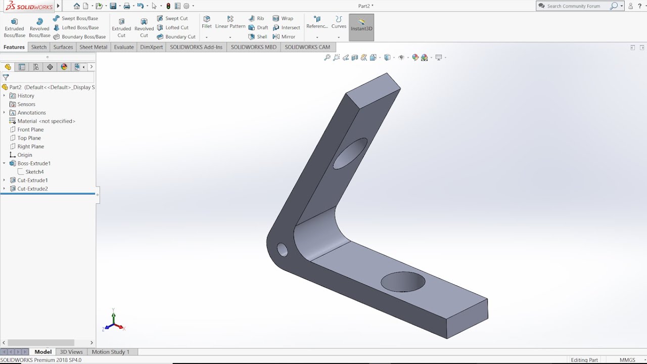Click the Linear Pattern tool
This screenshot has height=364, width=647.
[x=230, y=22]
